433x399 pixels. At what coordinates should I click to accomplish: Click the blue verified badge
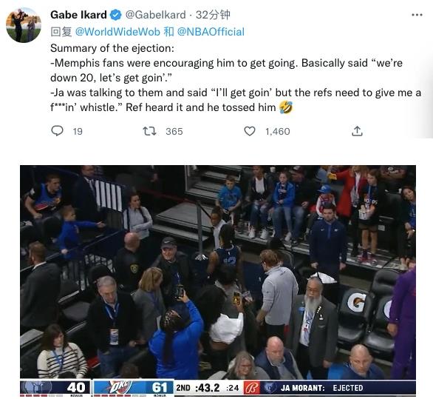point(116,15)
